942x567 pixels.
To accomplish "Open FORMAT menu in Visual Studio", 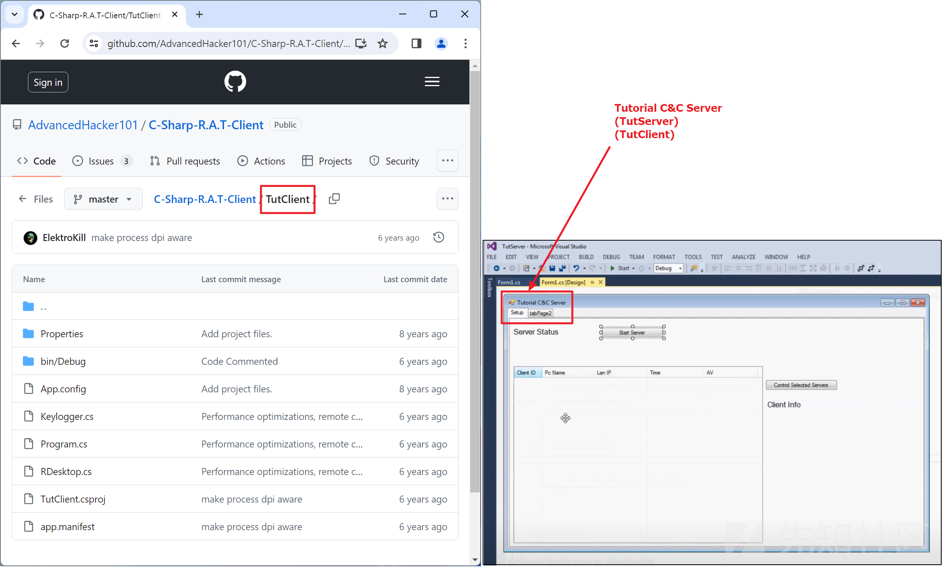I will [664, 257].
